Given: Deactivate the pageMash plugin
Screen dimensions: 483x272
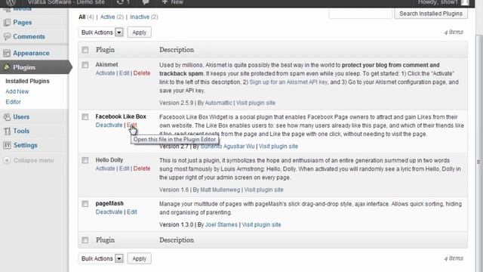Looking at the screenshot, I should pos(109,212).
